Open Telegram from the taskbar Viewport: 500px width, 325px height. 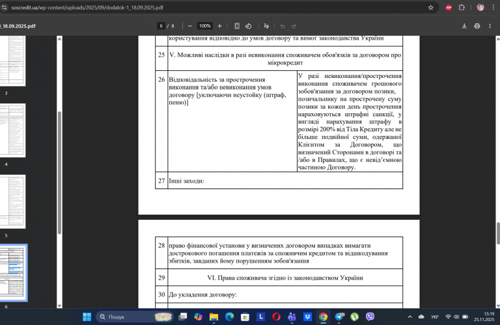tap(339, 317)
